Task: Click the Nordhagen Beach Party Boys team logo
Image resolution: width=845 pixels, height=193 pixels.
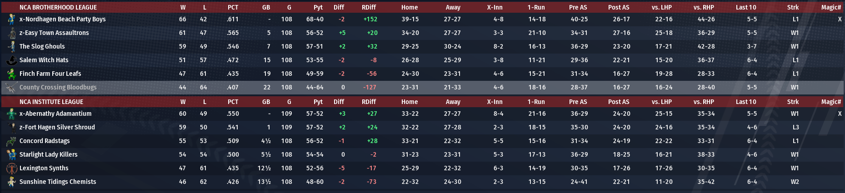Action: coord(11,19)
